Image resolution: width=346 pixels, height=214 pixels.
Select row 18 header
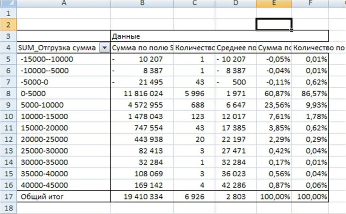coord(8,207)
